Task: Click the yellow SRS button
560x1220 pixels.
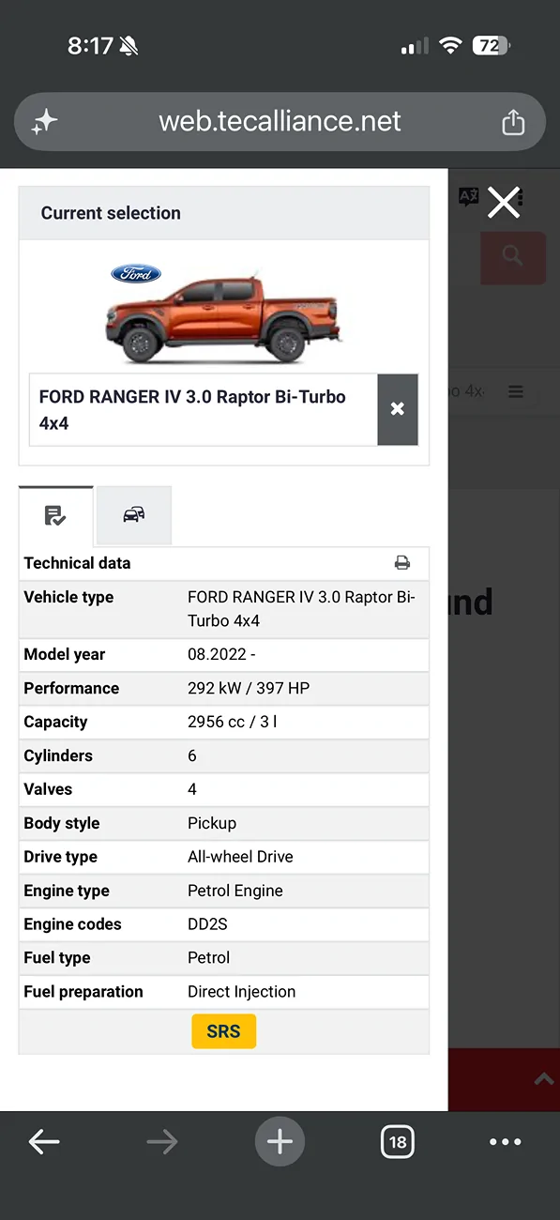Action: point(223,1031)
